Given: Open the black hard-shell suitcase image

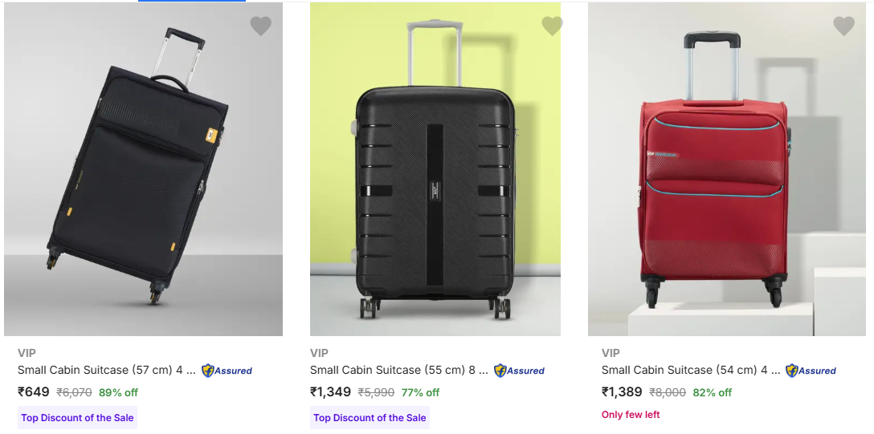Looking at the screenshot, I should (x=435, y=168).
